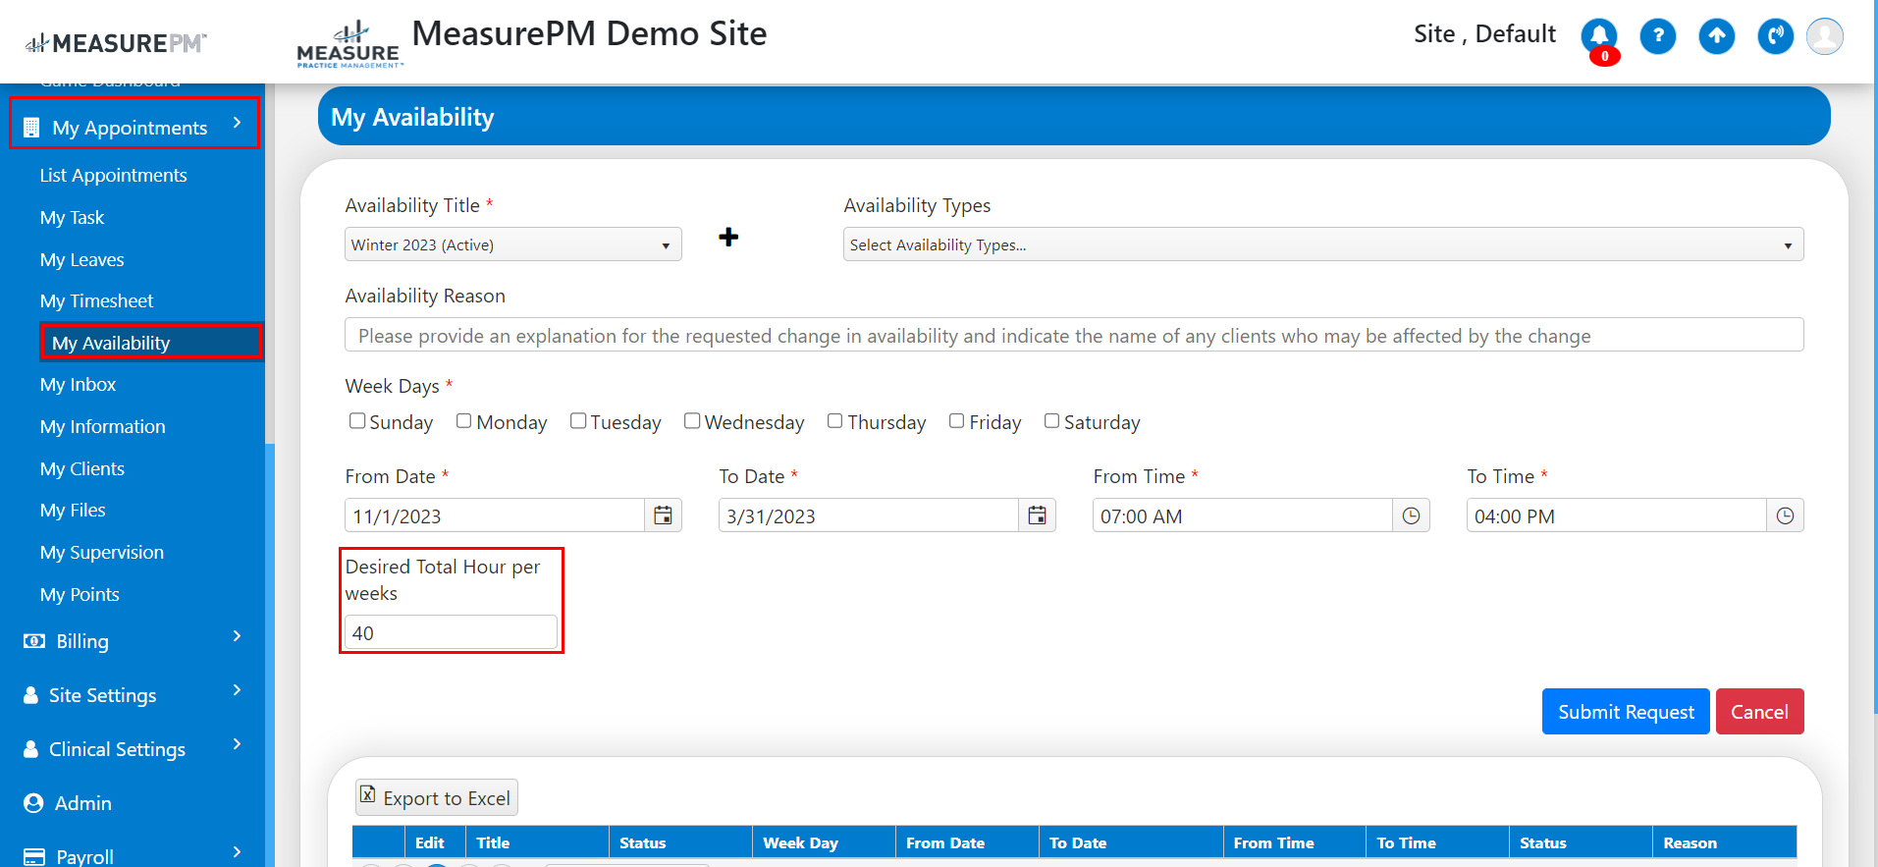This screenshot has height=867, width=1878.
Task: Click the From Time input field
Action: (1243, 515)
